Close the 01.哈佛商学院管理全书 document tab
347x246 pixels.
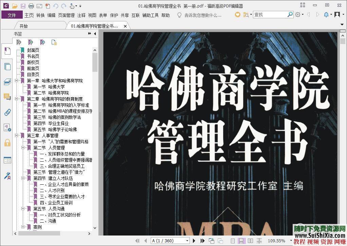tap(125, 26)
